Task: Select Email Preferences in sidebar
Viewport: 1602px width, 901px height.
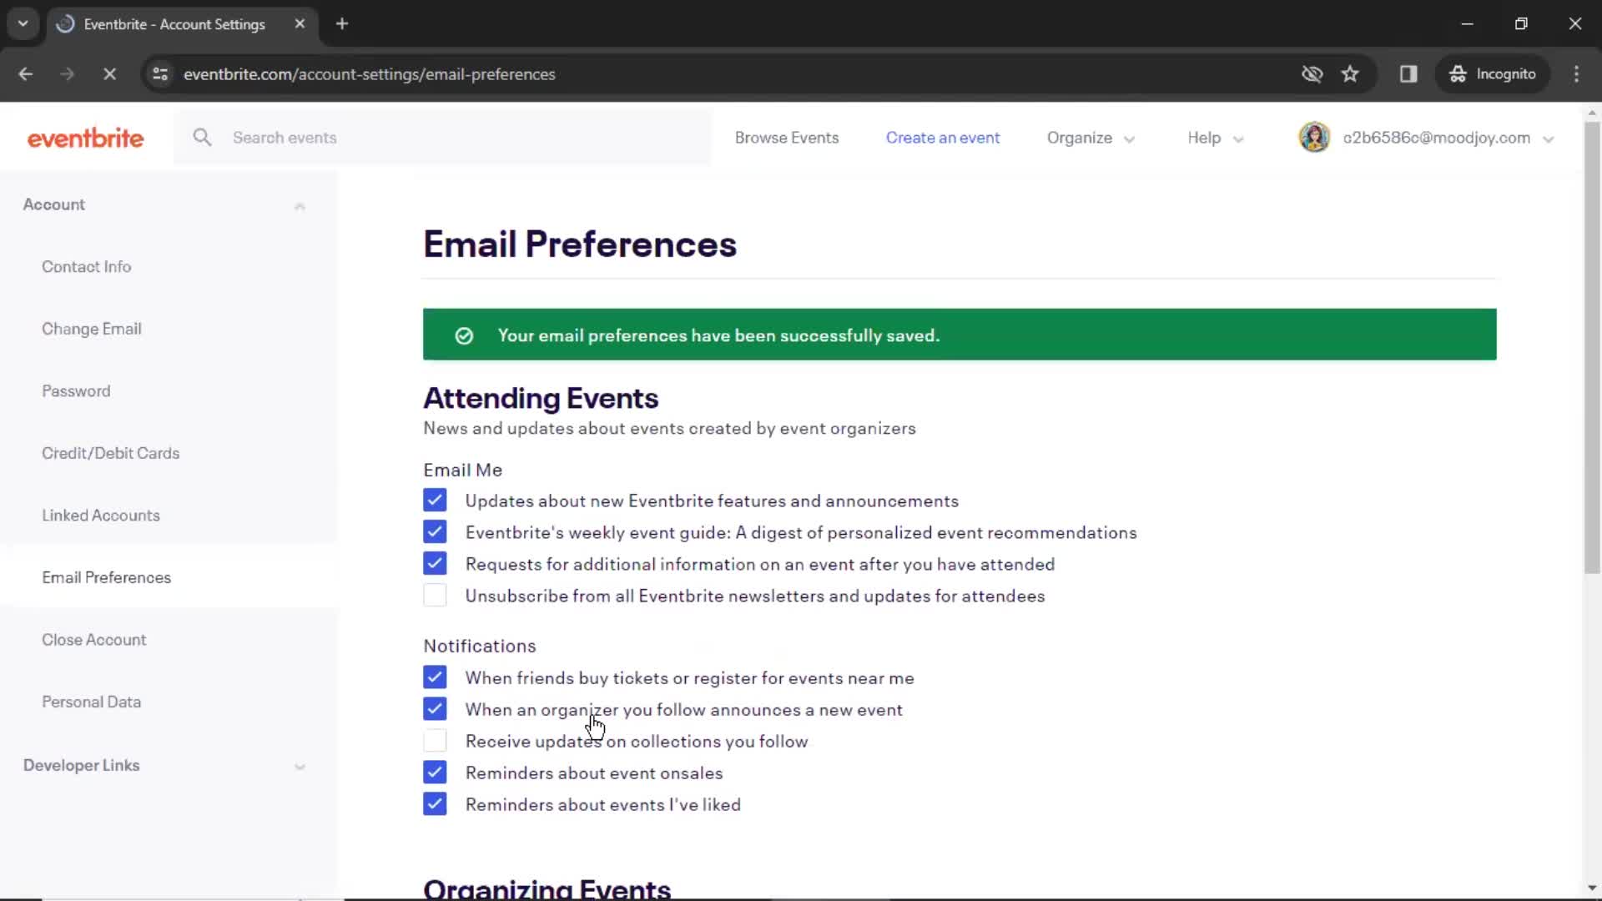Action: (x=107, y=577)
